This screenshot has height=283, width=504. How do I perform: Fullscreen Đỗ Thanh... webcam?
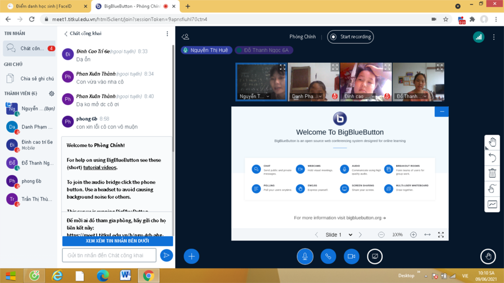[x=440, y=67]
